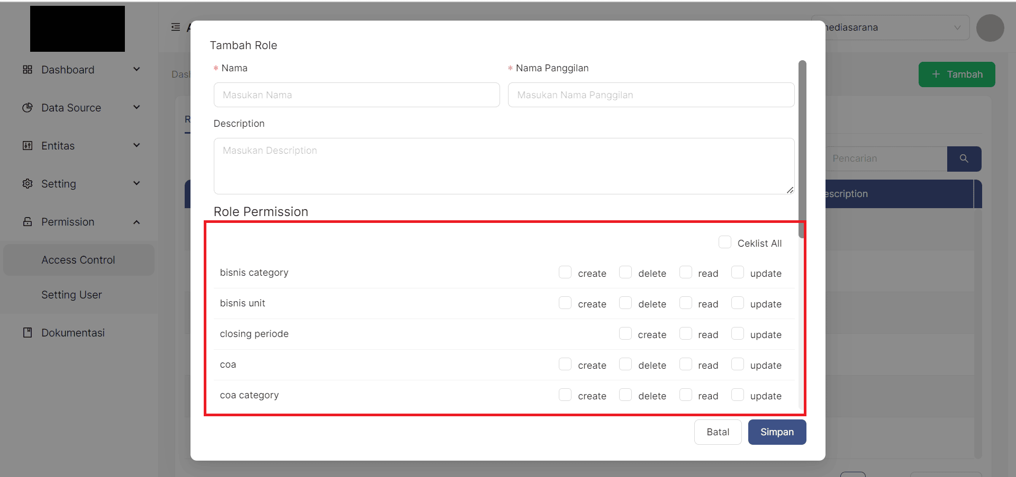Click the magnifier search button
The width and height of the screenshot is (1016, 477).
point(964,158)
